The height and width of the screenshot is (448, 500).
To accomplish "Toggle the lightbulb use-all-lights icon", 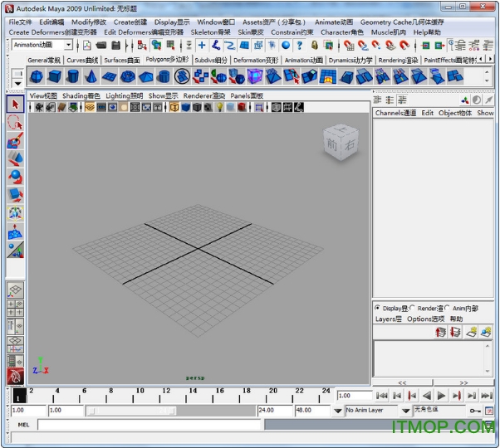I will point(219,107).
